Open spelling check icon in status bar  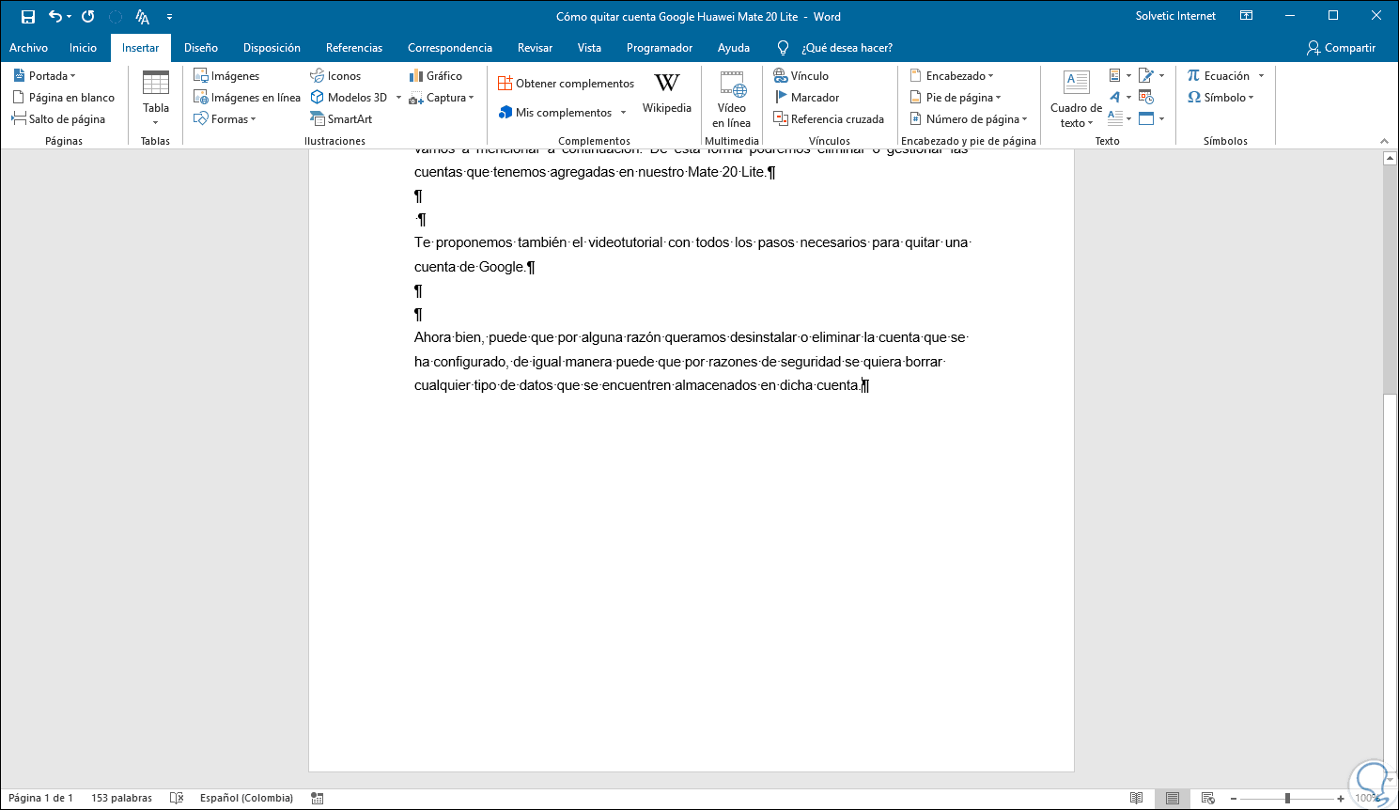pos(177,798)
